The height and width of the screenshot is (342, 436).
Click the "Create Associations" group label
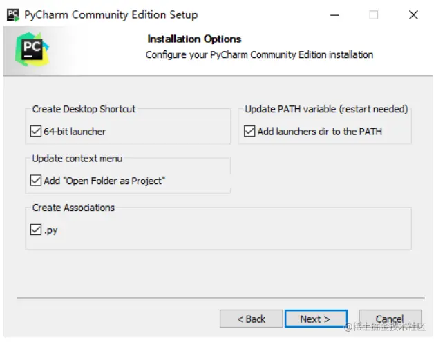pos(73,208)
